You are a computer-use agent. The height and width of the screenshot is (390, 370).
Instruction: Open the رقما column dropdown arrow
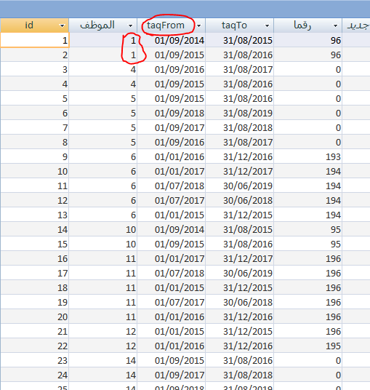(x=335, y=25)
